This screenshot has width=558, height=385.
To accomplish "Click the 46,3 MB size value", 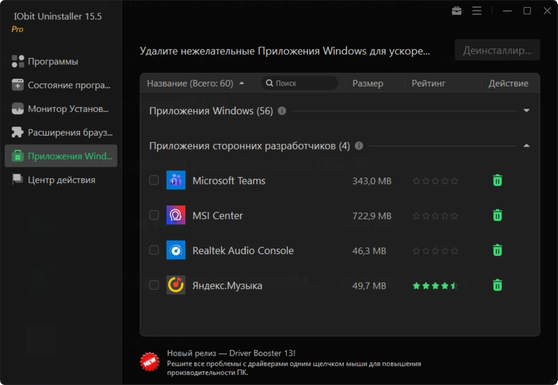I will (369, 251).
